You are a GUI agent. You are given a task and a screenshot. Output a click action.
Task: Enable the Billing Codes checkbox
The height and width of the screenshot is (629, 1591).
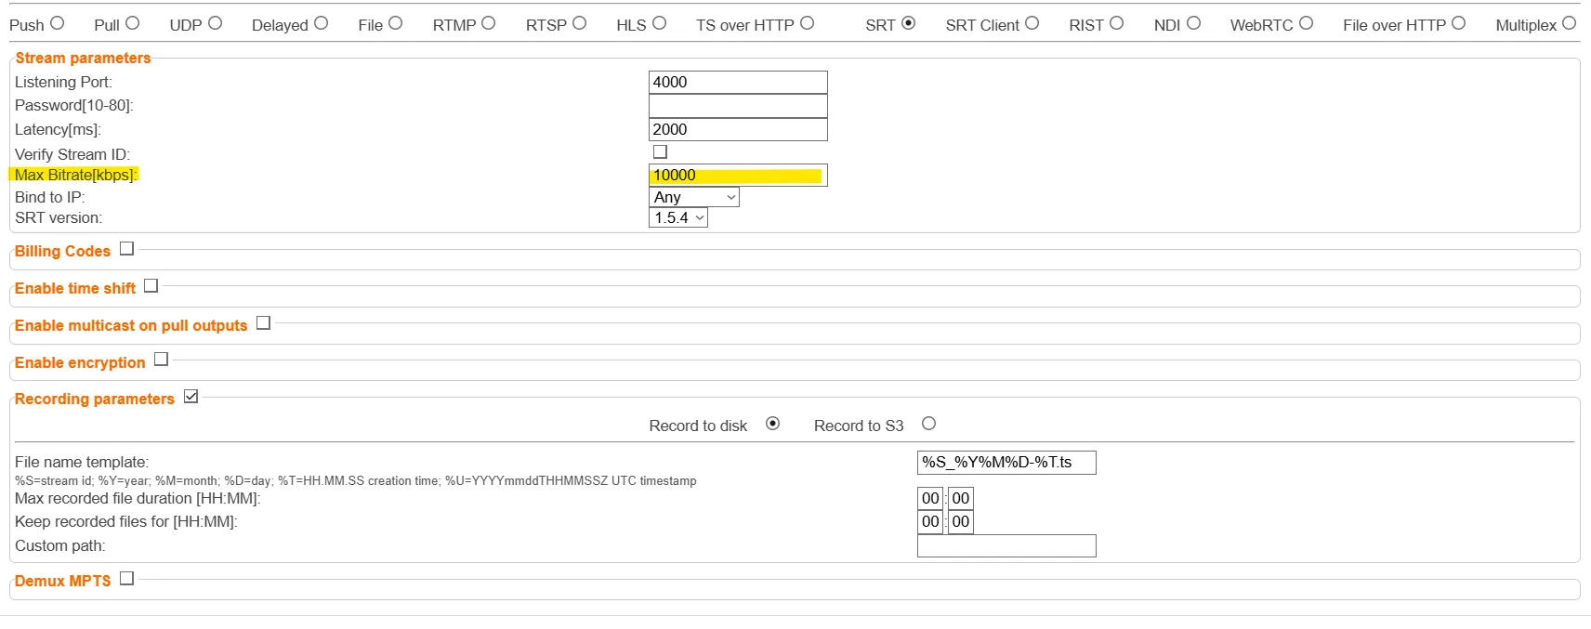click(126, 249)
